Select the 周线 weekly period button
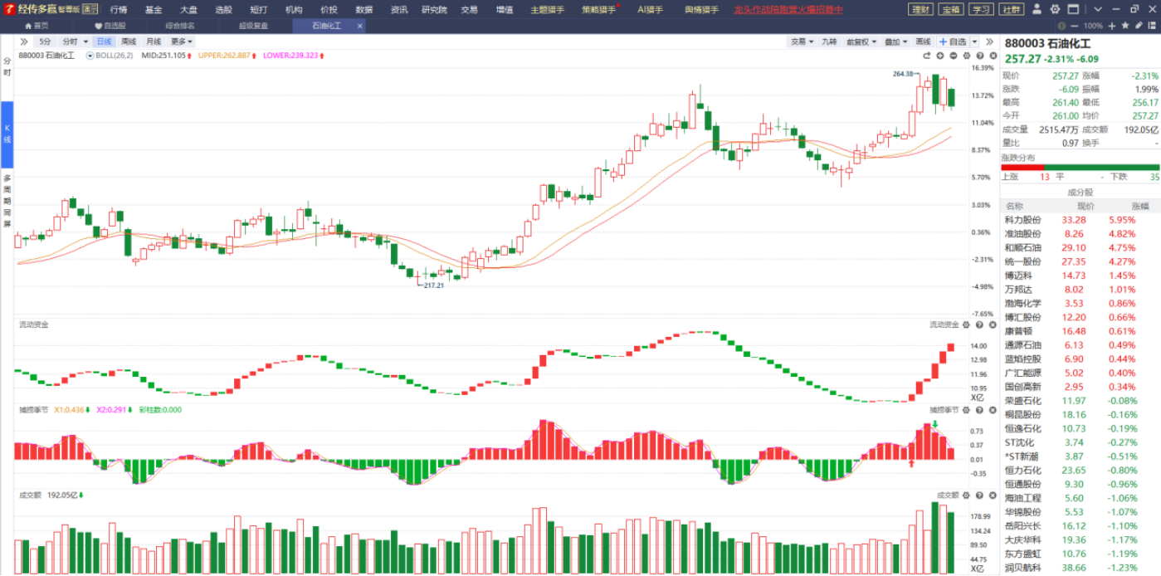 click(x=129, y=41)
